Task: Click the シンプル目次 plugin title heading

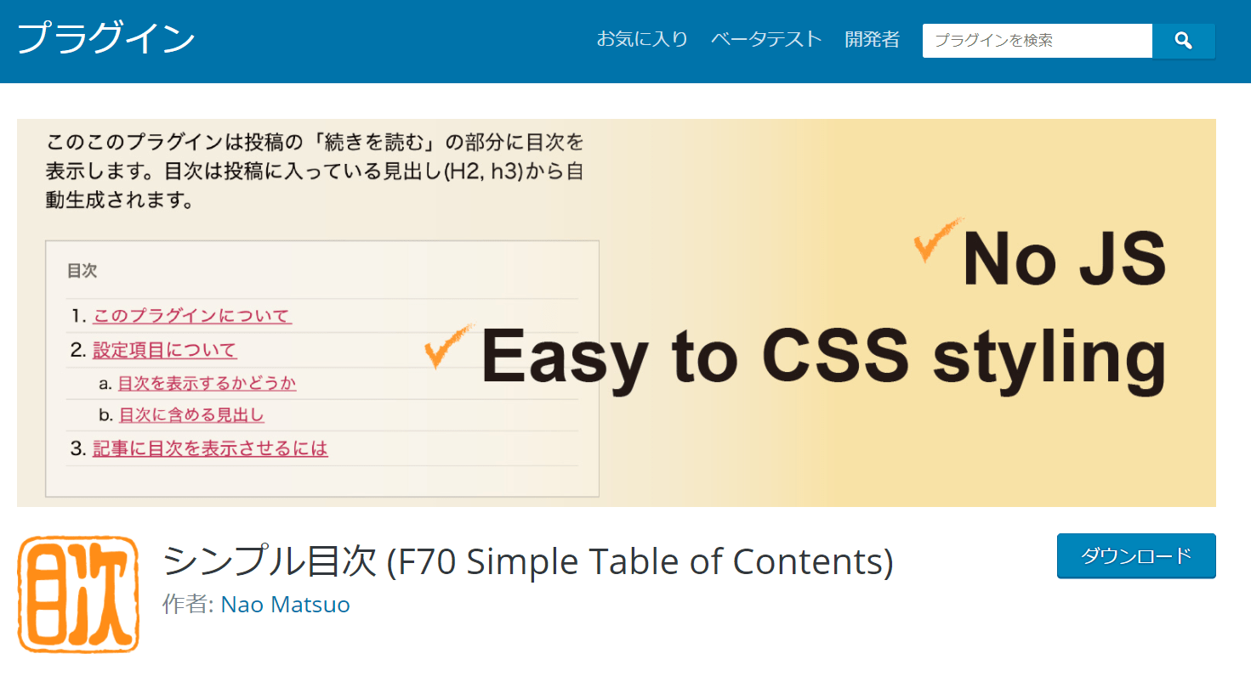Action: pos(527,561)
